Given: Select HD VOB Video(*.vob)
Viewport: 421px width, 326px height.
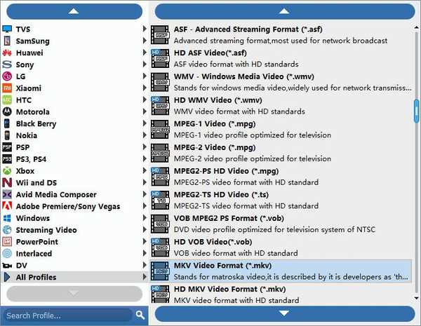Looking at the screenshot, I should point(281,247).
